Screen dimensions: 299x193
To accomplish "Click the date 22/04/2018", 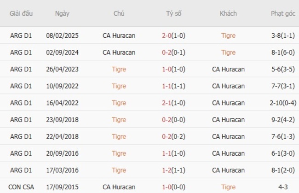I will pos(62,137).
